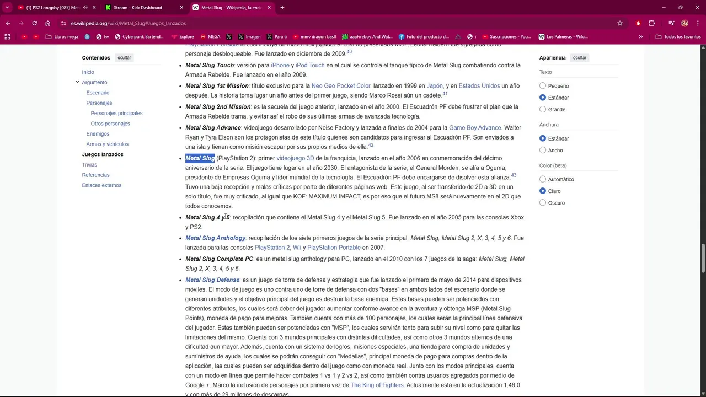Jump to the Escenario section
The height and width of the screenshot is (397, 706).
98,93
